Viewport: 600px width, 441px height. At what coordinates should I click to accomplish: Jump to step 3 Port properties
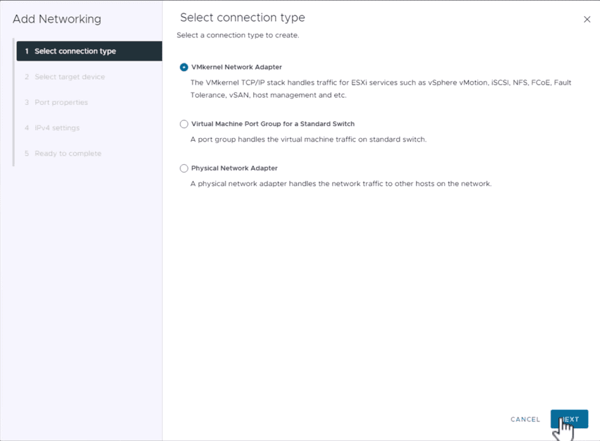61,102
